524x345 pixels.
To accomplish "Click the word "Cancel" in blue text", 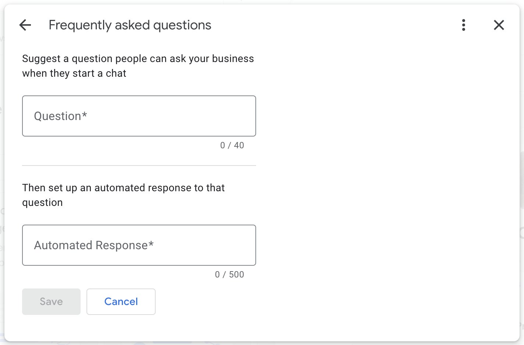I will [x=121, y=302].
